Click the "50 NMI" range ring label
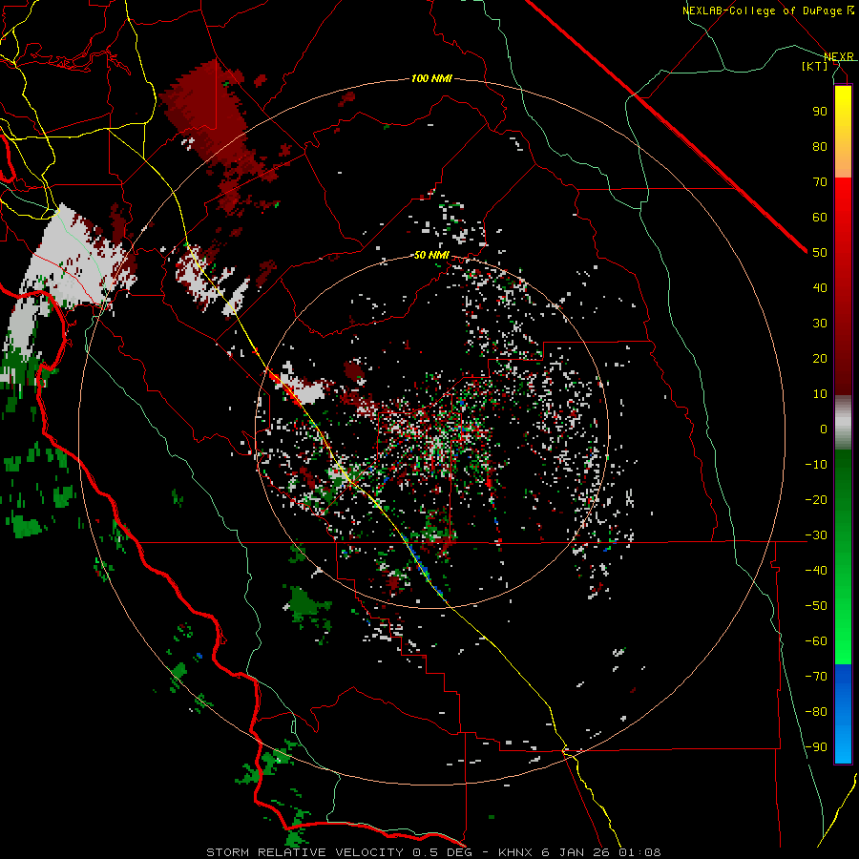The height and width of the screenshot is (859, 859). 431,255
